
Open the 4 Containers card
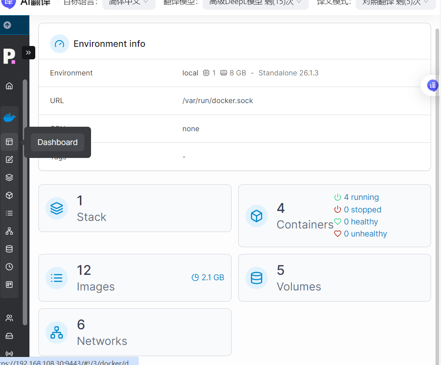tap(335, 216)
